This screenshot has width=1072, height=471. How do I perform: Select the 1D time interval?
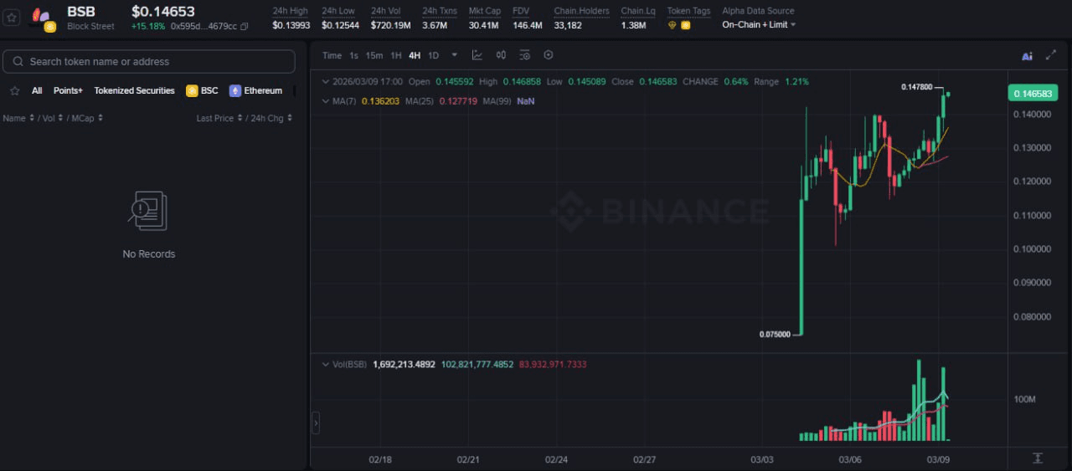point(433,55)
